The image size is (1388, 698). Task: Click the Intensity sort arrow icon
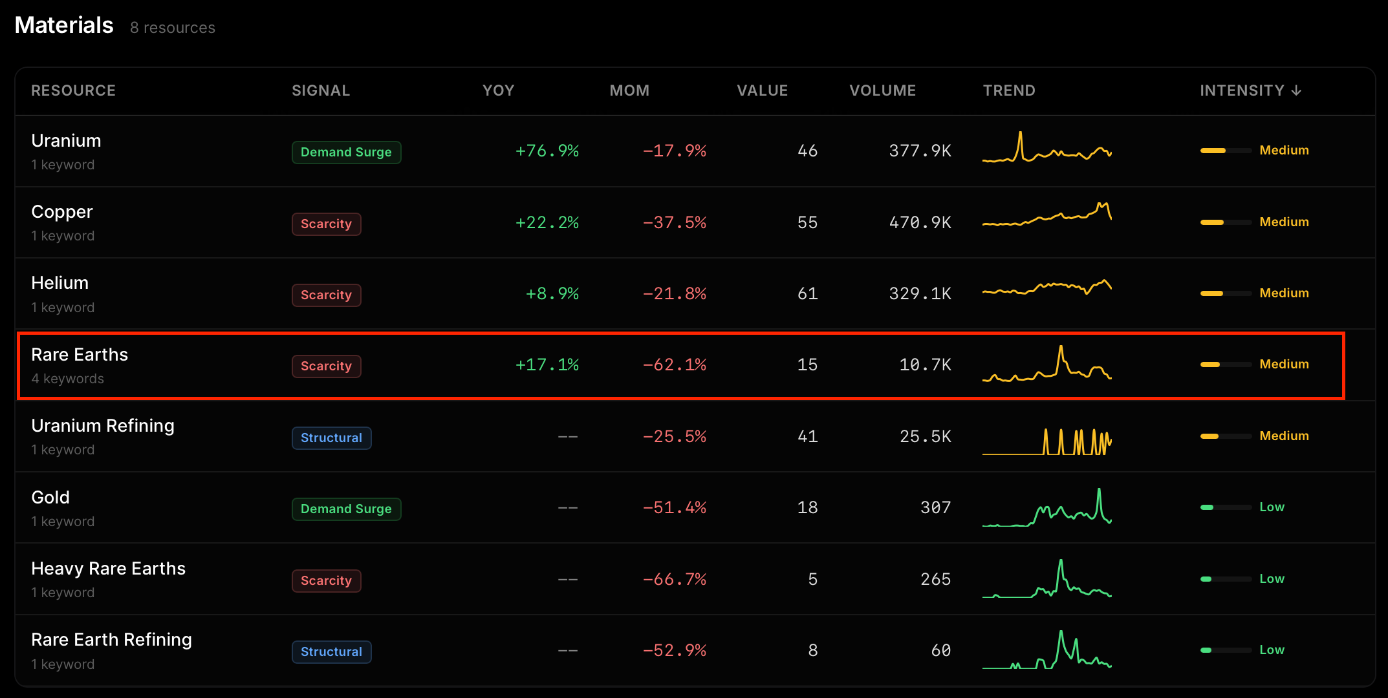pos(1296,90)
